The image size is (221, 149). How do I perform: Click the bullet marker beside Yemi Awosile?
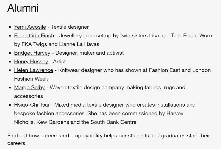pos(10,27)
